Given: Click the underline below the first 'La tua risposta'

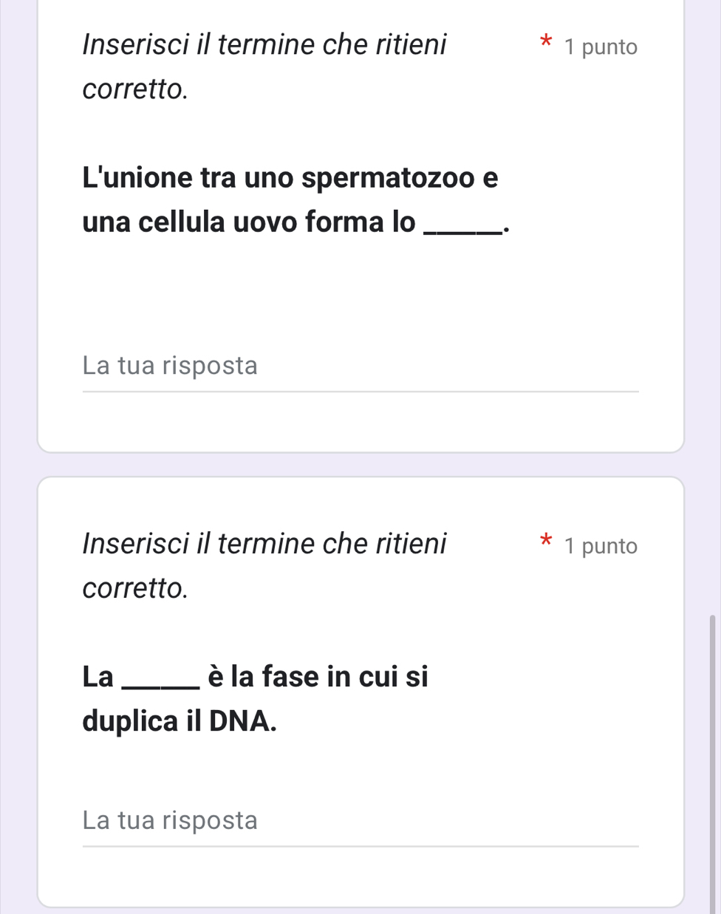Looking at the screenshot, I should [360, 392].
